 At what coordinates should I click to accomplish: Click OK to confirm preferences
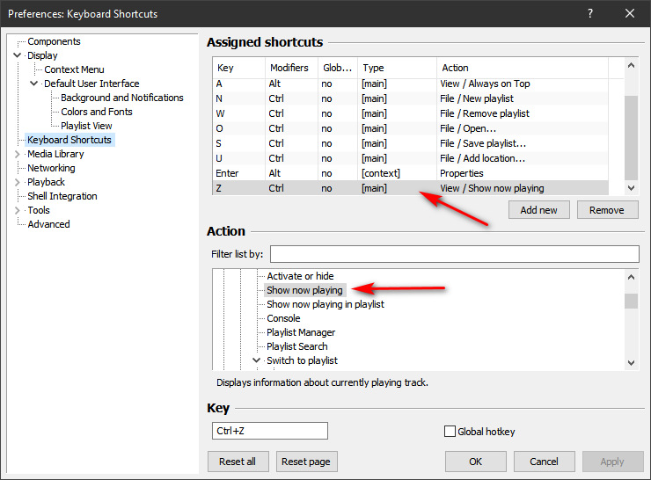pos(475,462)
